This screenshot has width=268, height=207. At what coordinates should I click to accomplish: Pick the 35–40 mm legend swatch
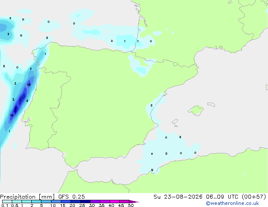(x=104, y=202)
